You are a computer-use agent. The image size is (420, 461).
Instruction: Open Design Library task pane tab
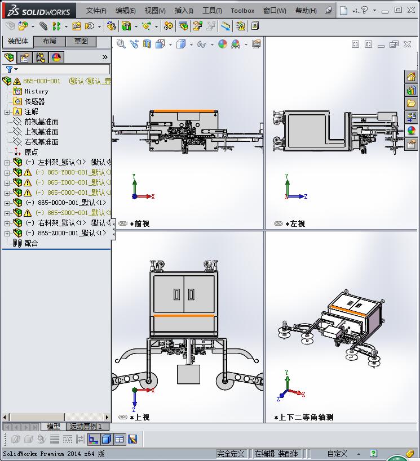coord(411,91)
